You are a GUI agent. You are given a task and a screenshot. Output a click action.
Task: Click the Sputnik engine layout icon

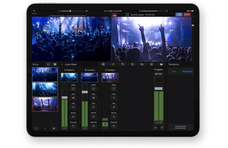tap(127, 15)
